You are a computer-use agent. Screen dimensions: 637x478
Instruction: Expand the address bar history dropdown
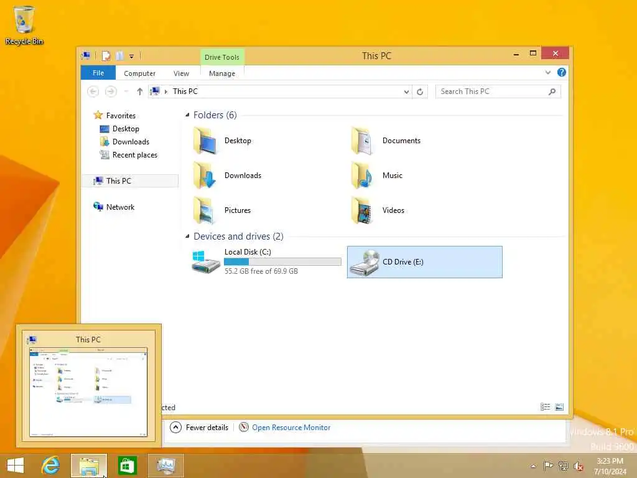click(x=406, y=92)
